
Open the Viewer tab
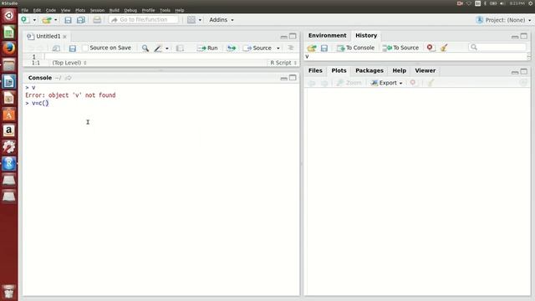point(425,70)
